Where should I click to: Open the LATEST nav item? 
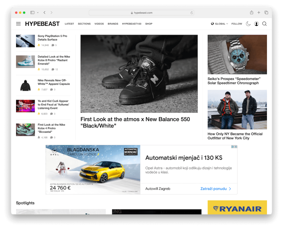pyautogui.click(x=69, y=24)
